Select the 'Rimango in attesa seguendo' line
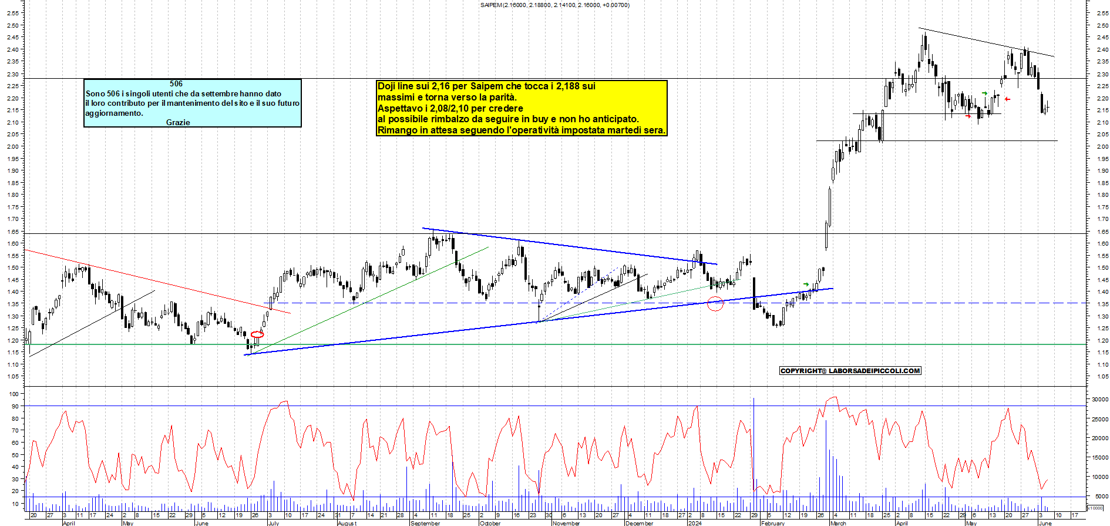The width and height of the screenshot is (1110, 526). coord(522,130)
